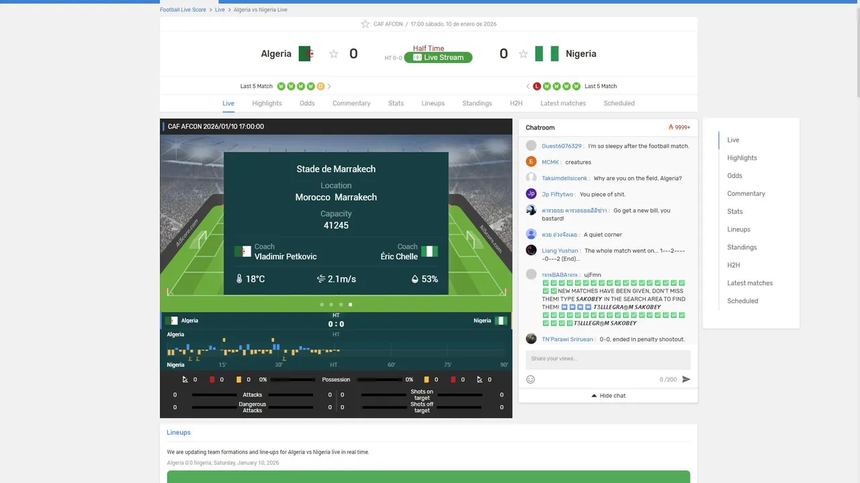Jump to Stats in side navigation

(735, 212)
